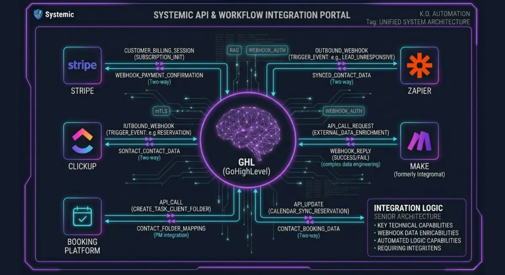
Task: Click API_CALL CREATE_TASK_CLIENT_FOLDER label
Action: 171,206
